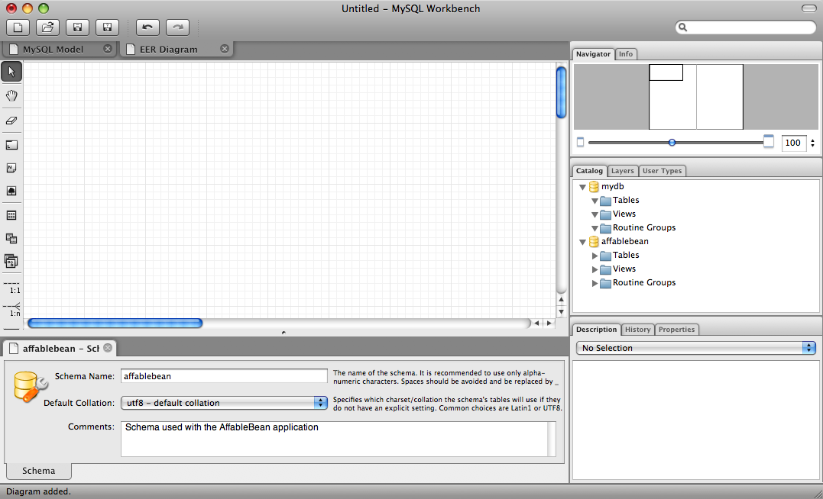
Task: Select the place new table tool
Action: click(11, 216)
